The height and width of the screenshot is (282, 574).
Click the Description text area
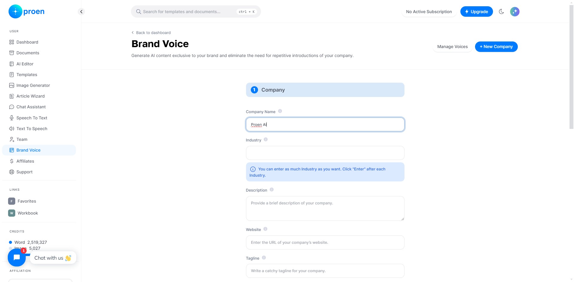[325, 208]
